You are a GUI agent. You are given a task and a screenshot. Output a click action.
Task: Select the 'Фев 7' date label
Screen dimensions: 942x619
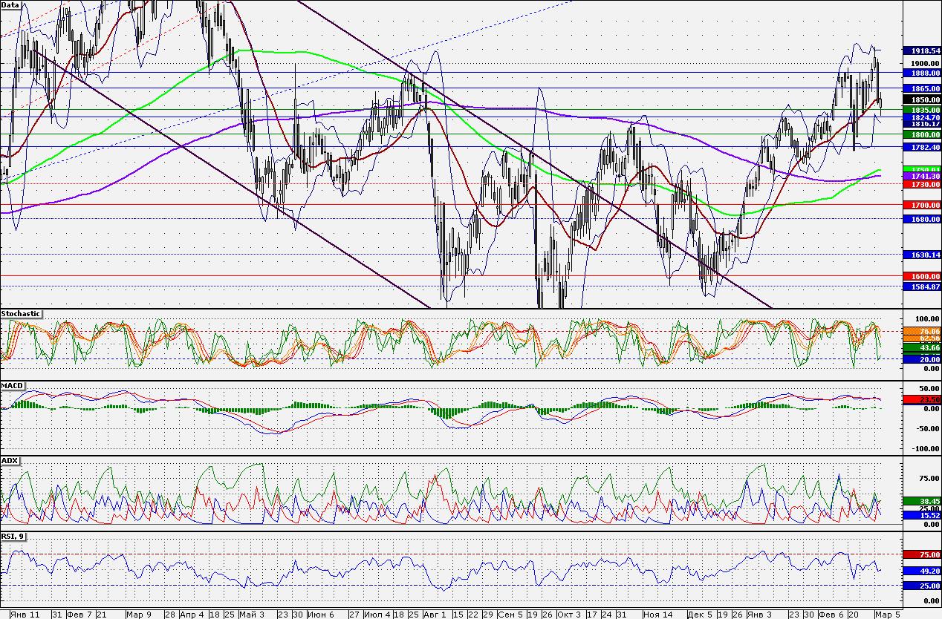(79, 614)
